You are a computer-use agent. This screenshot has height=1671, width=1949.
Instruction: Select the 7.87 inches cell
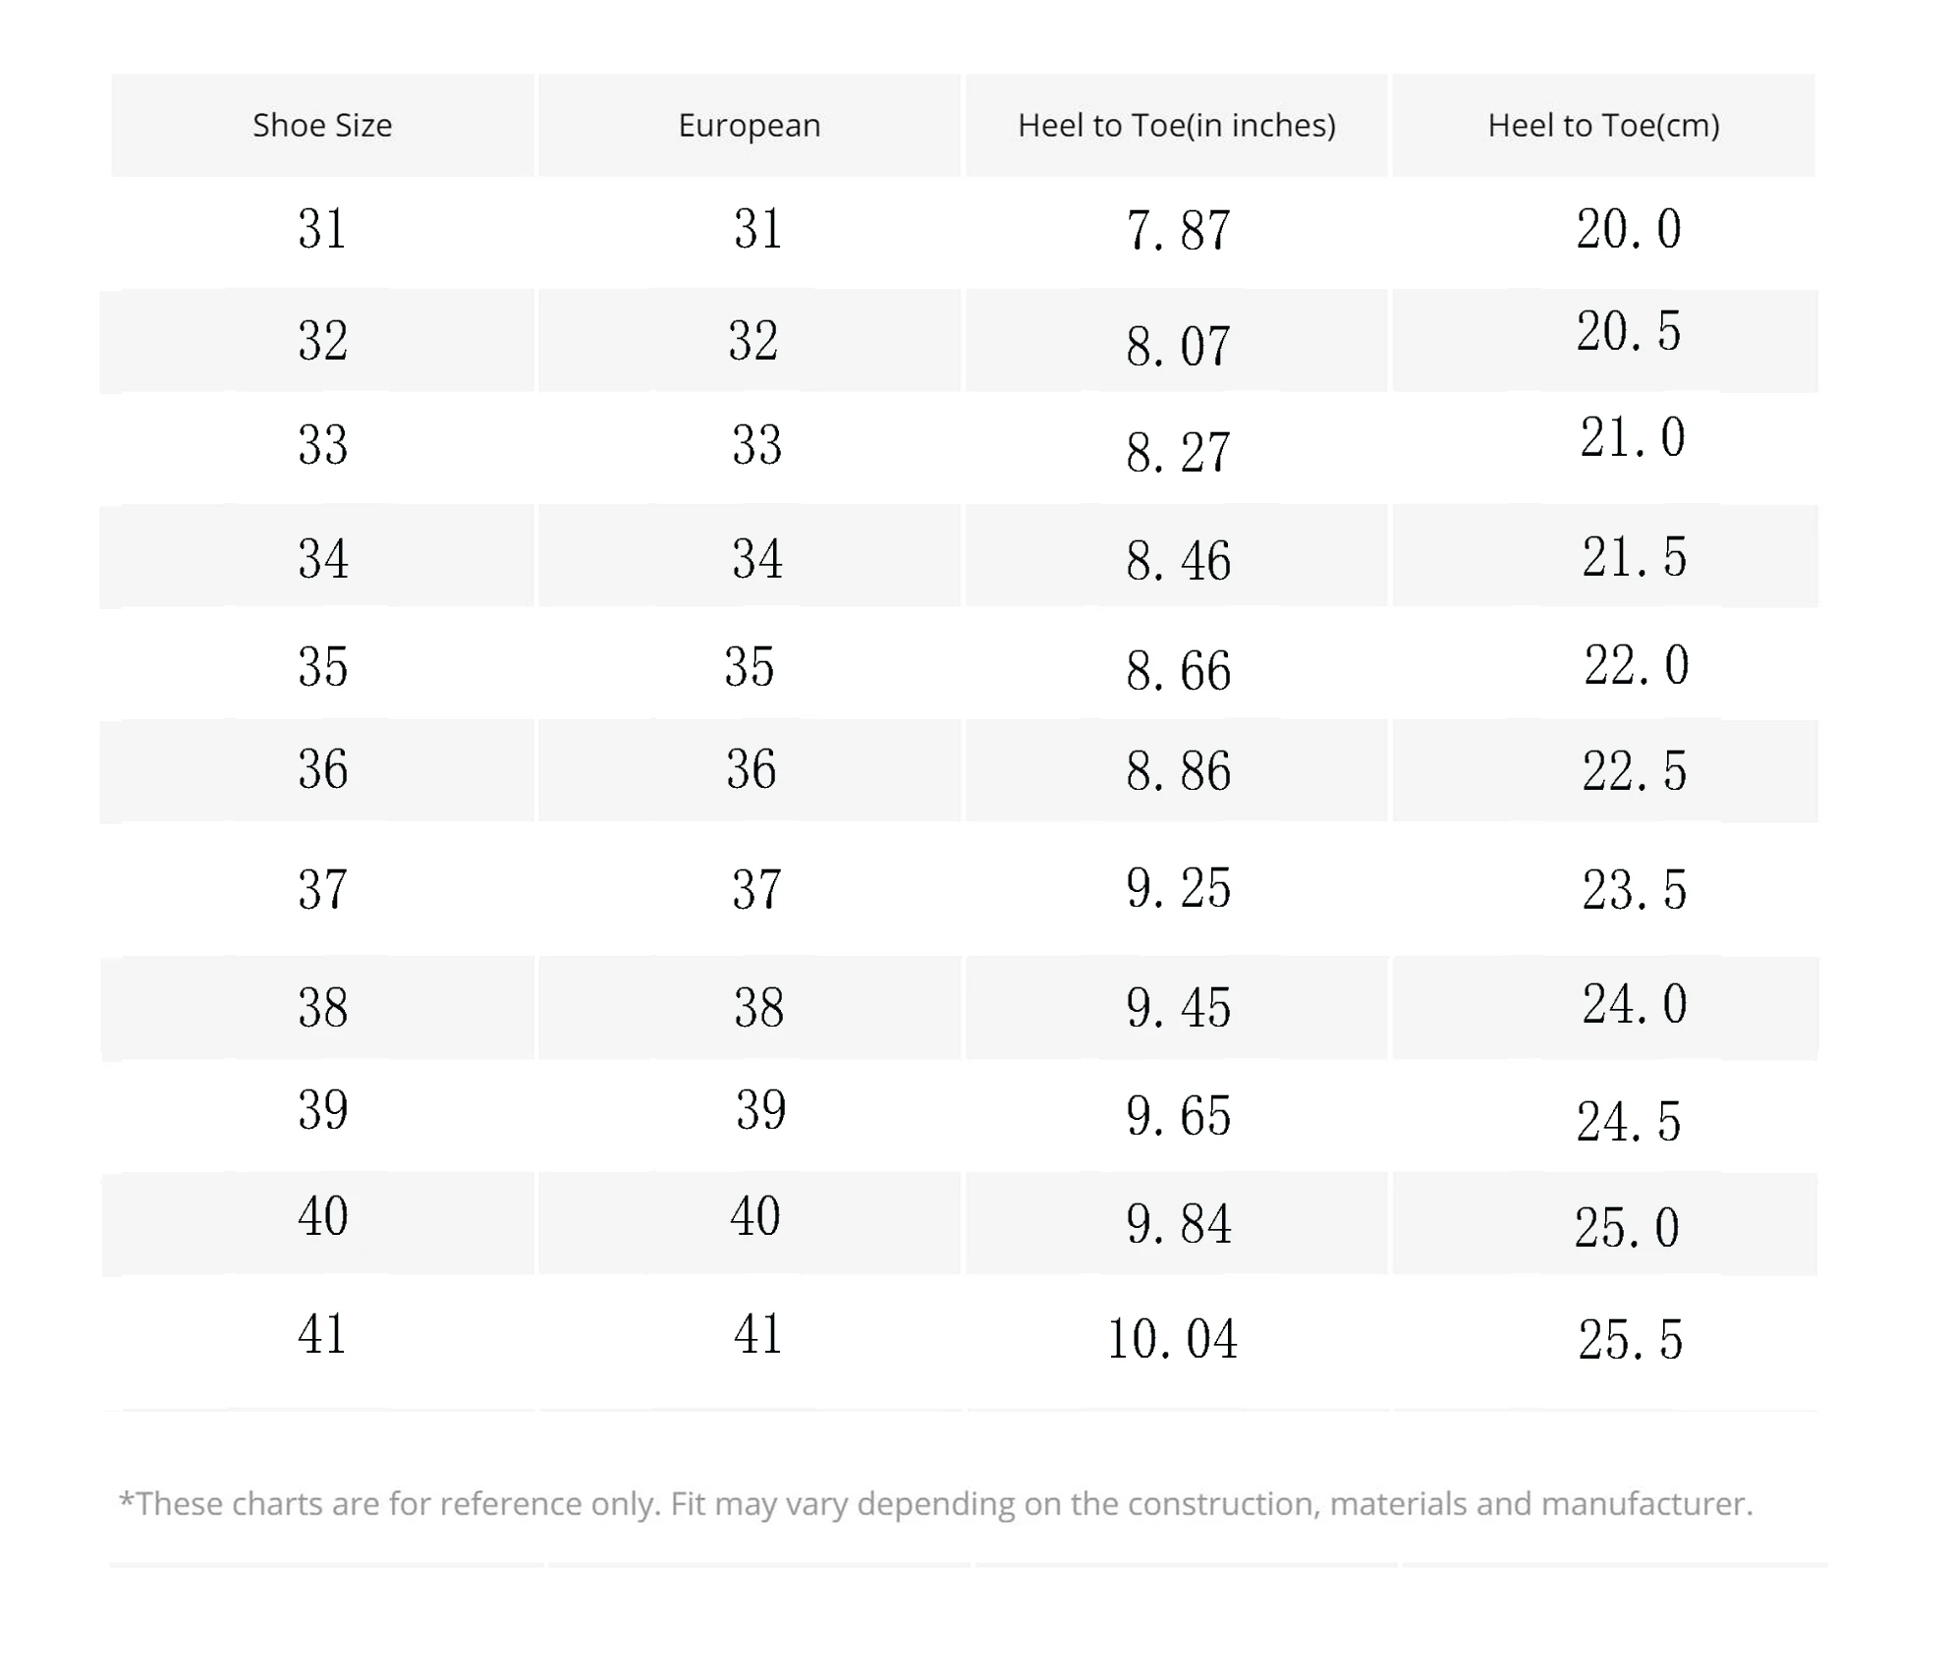(x=1177, y=231)
